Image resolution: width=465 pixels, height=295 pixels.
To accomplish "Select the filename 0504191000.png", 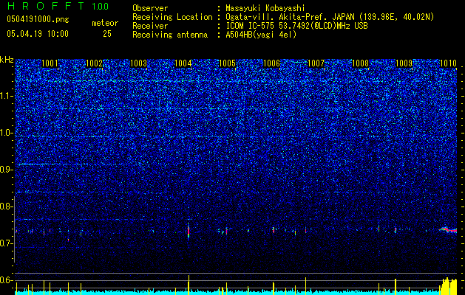I will pos(38,20).
